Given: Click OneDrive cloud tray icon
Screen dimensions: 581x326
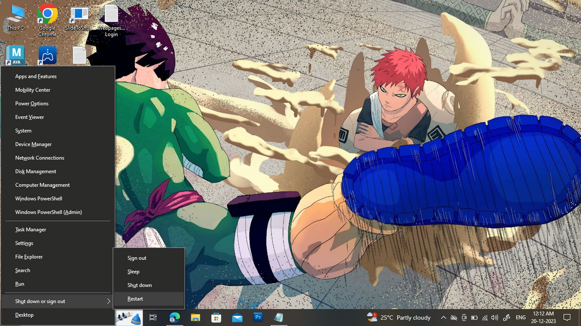Looking at the screenshot, I should tap(454, 317).
